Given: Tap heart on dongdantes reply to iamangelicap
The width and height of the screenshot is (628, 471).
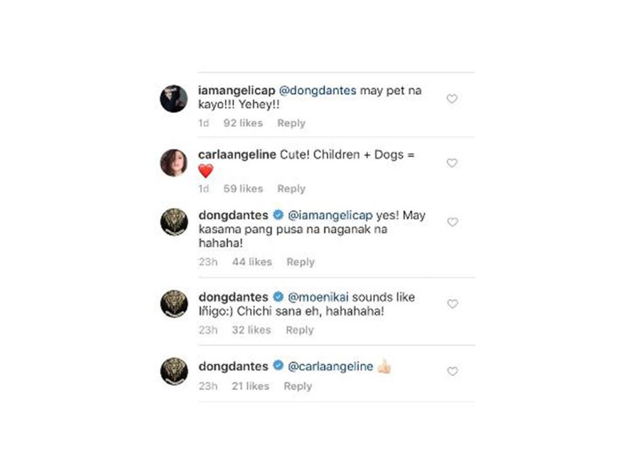Looking at the screenshot, I should (452, 222).
